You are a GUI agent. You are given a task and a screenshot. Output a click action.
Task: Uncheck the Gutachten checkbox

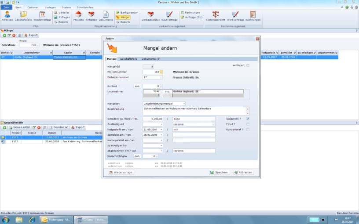coord(248,119)
